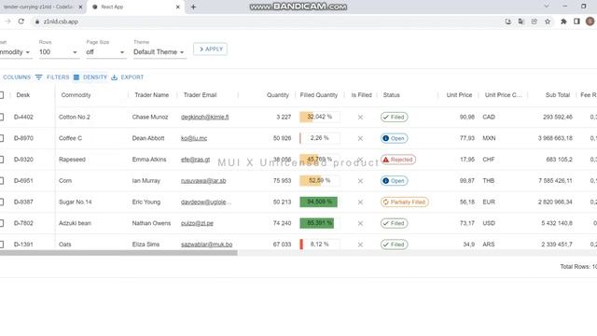
Task: Click the translate page icon
Action: tap(521, 21)
